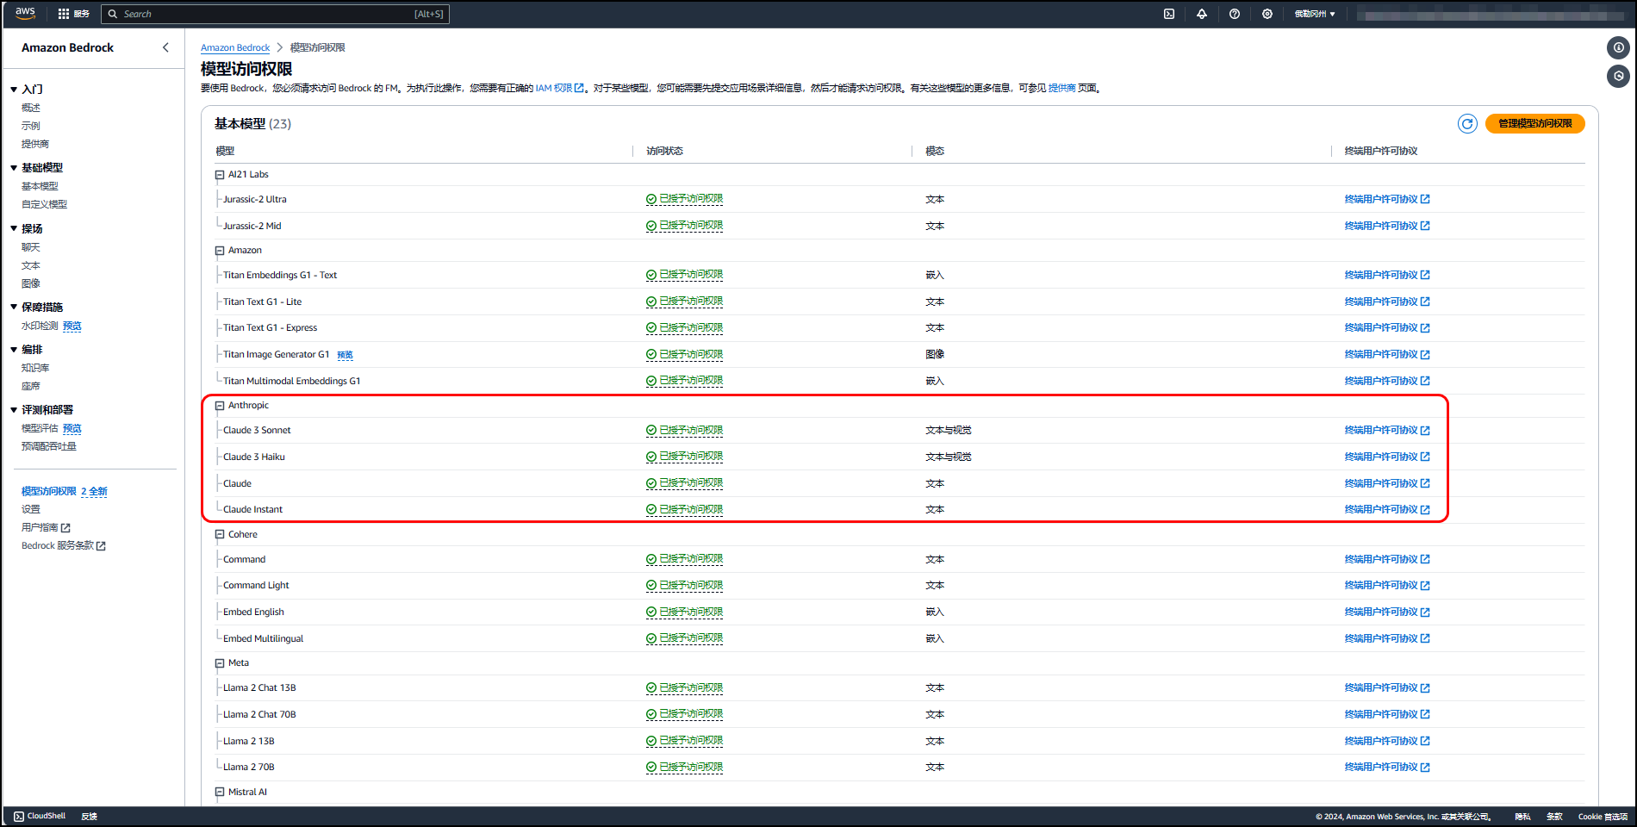Collapse the 入门 sidebar section
The width and height of the screenshot is (1637, 827).
click(14, 90)
